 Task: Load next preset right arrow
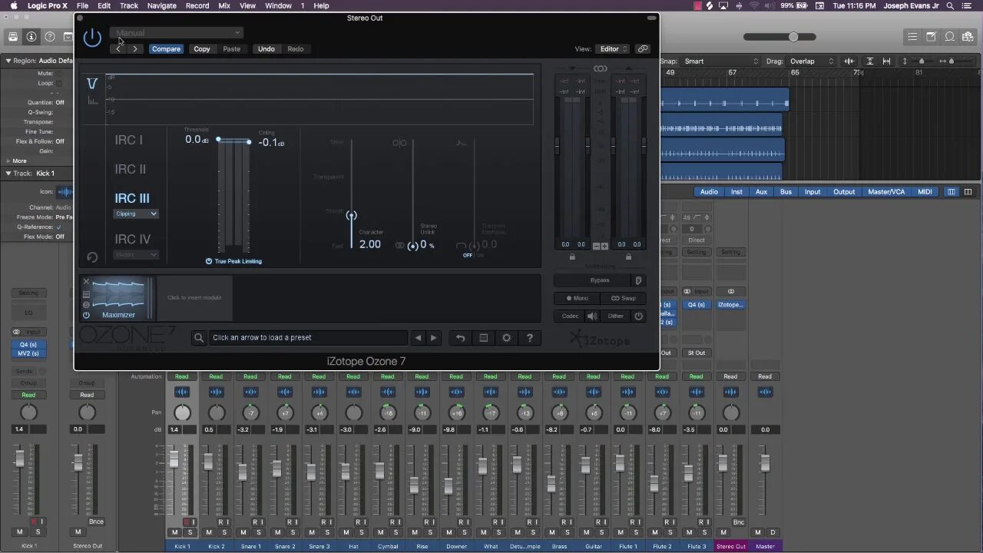tap(434, 338)
